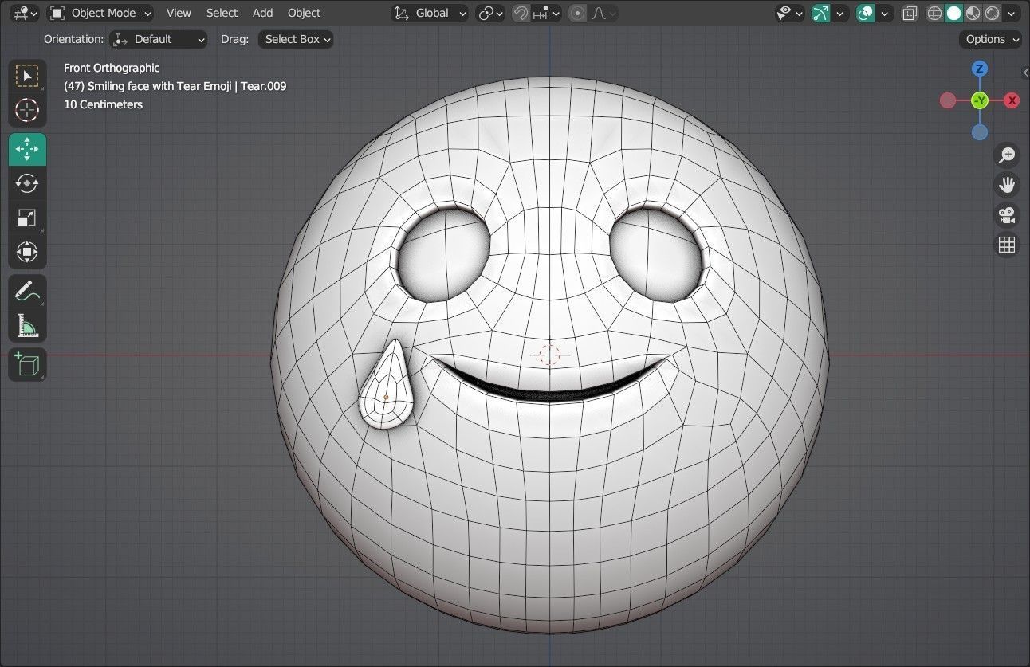Screen dimensions: 1030x667
Task: Switch to Material Preview shading
Action: (973, 13)
